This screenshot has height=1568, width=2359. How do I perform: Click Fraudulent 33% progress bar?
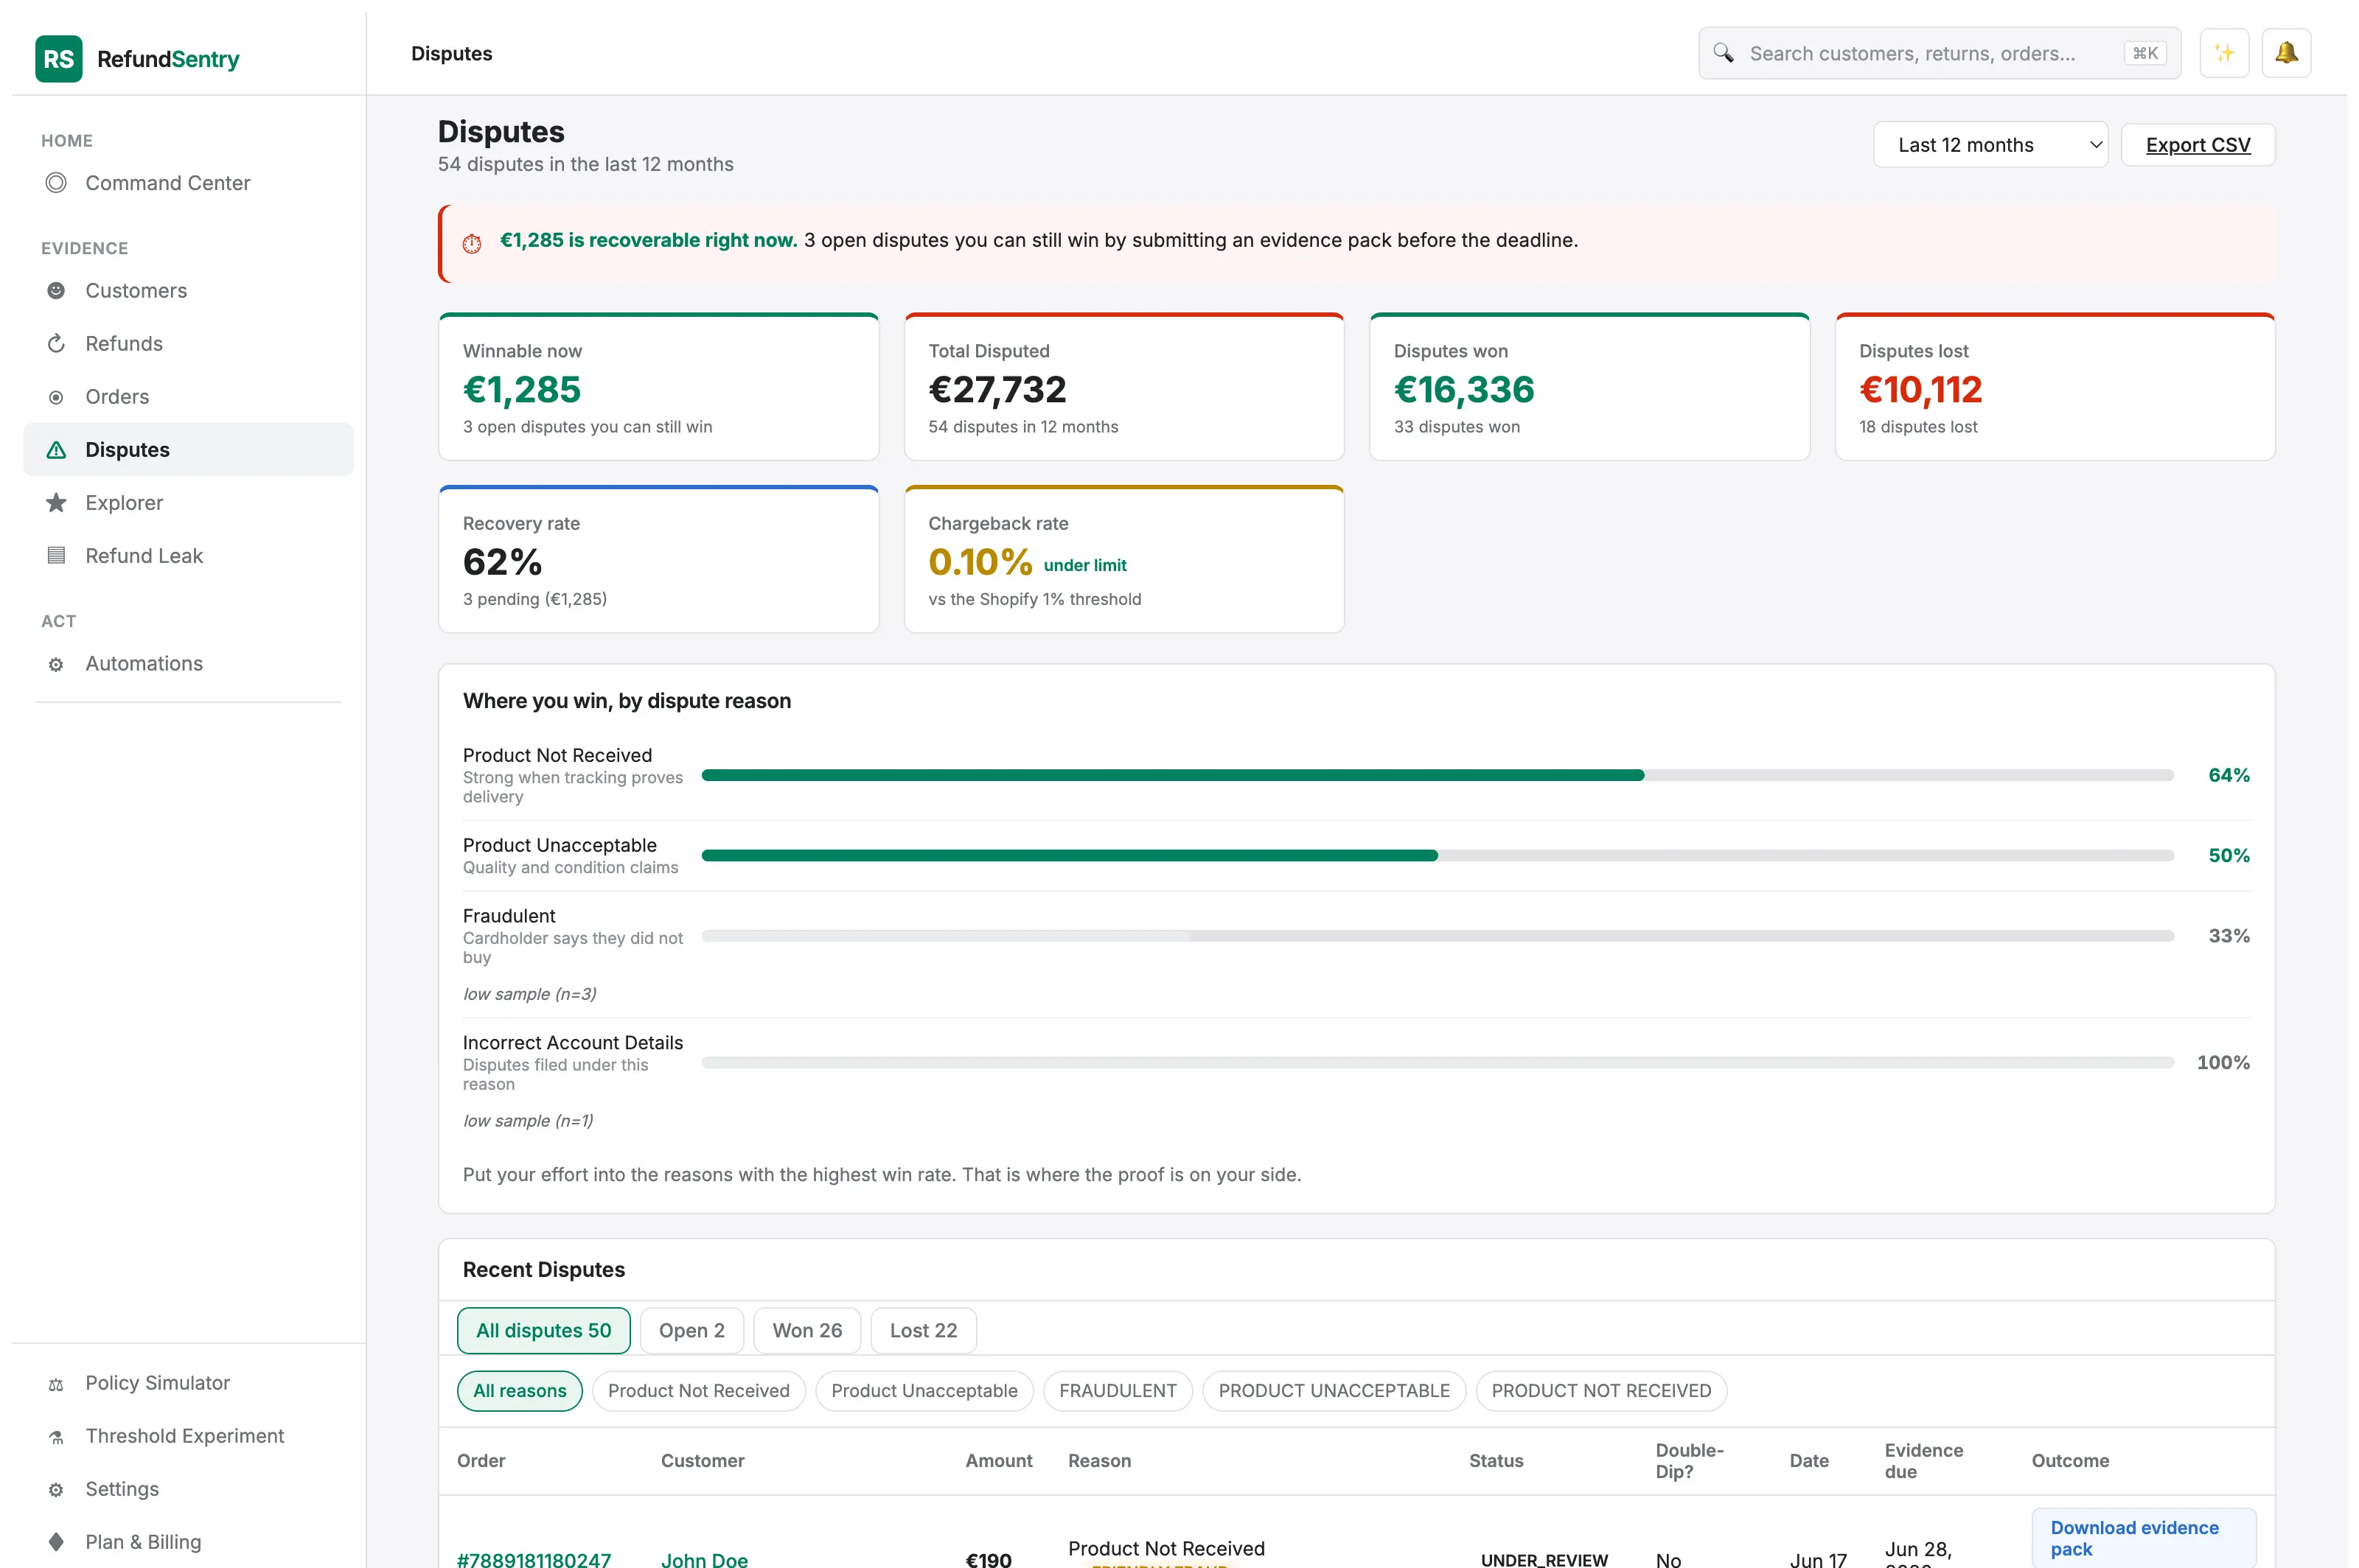click(x=1438, y=936)
